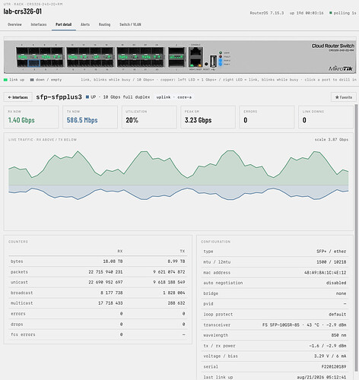This screenshot has height=380, width=359.
Task: Open the Alerts tab
Action: pyautogui.click(x=85, y=24)
